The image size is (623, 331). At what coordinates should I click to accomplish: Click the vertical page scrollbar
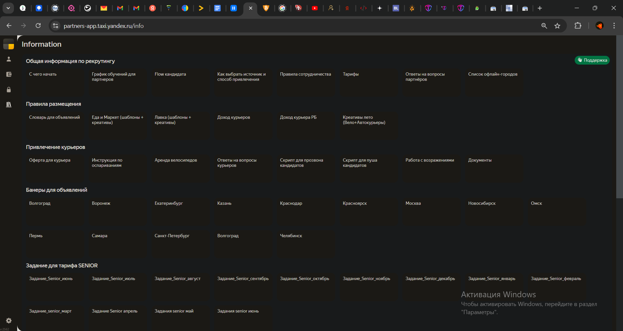(619, 117)
